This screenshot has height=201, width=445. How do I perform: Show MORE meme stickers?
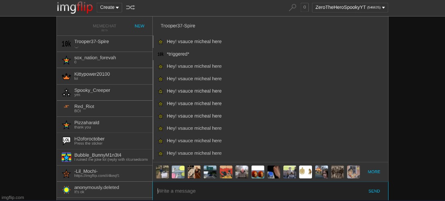374,172
